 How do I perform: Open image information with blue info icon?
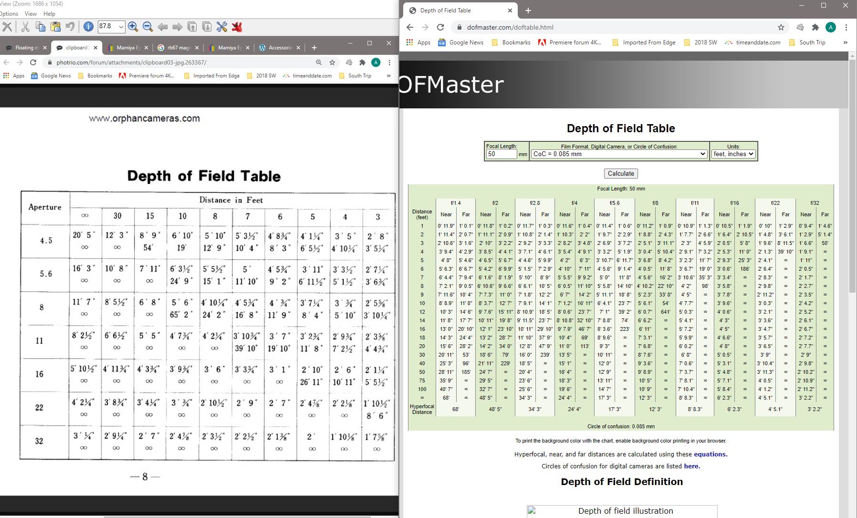pos(88,27)
